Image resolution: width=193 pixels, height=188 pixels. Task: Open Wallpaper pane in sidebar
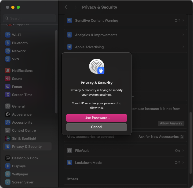click(27, 174)
